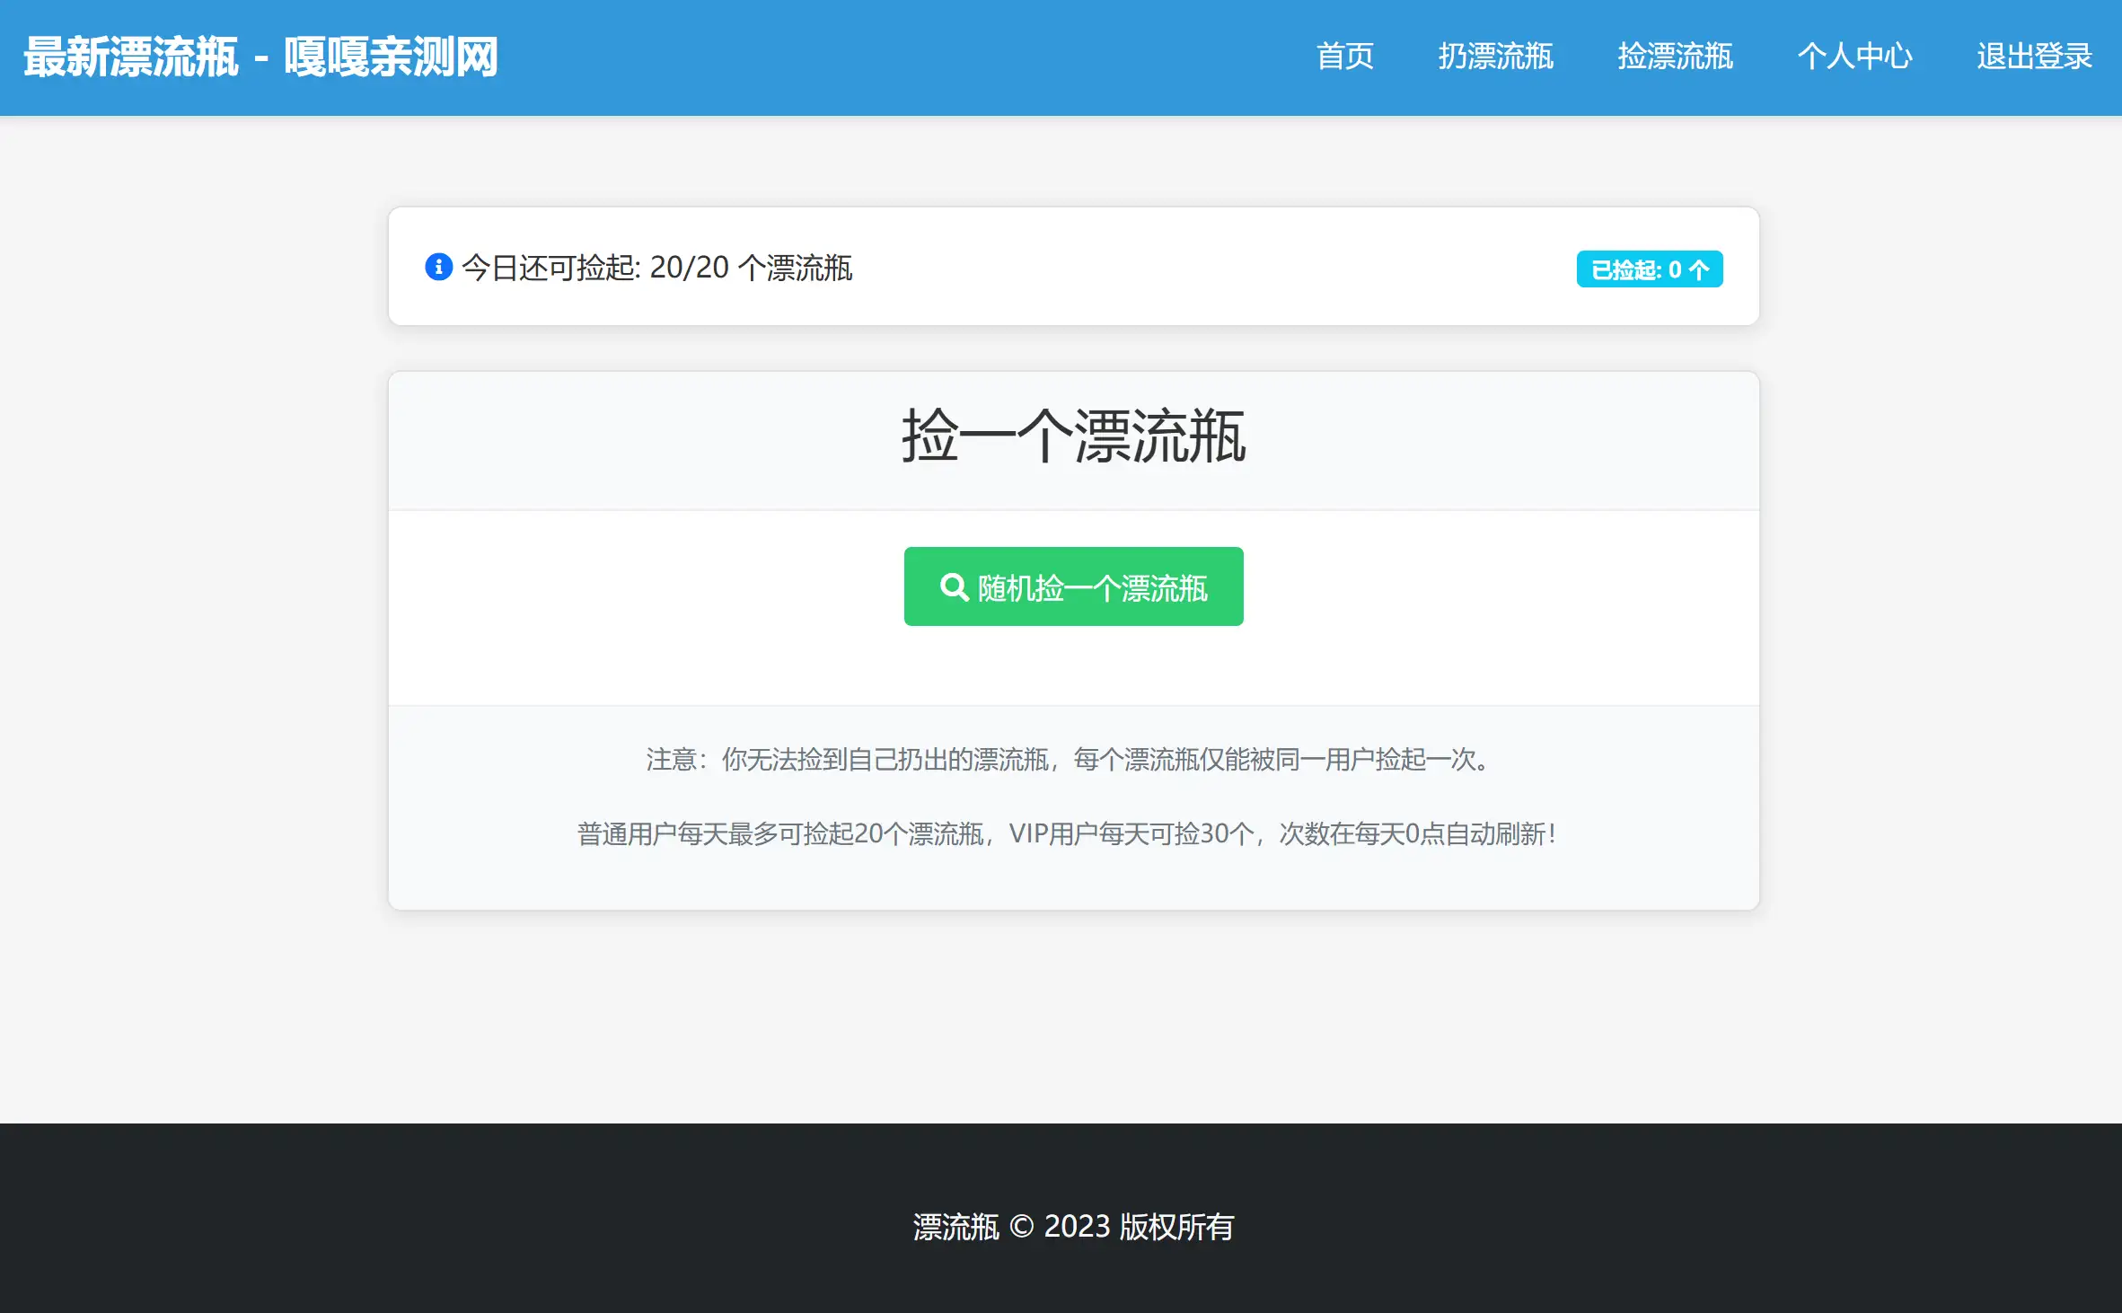Screen dimensions: 2122x1313
Task: Go to 扔漂流瓶 page
Action: 1497,56
